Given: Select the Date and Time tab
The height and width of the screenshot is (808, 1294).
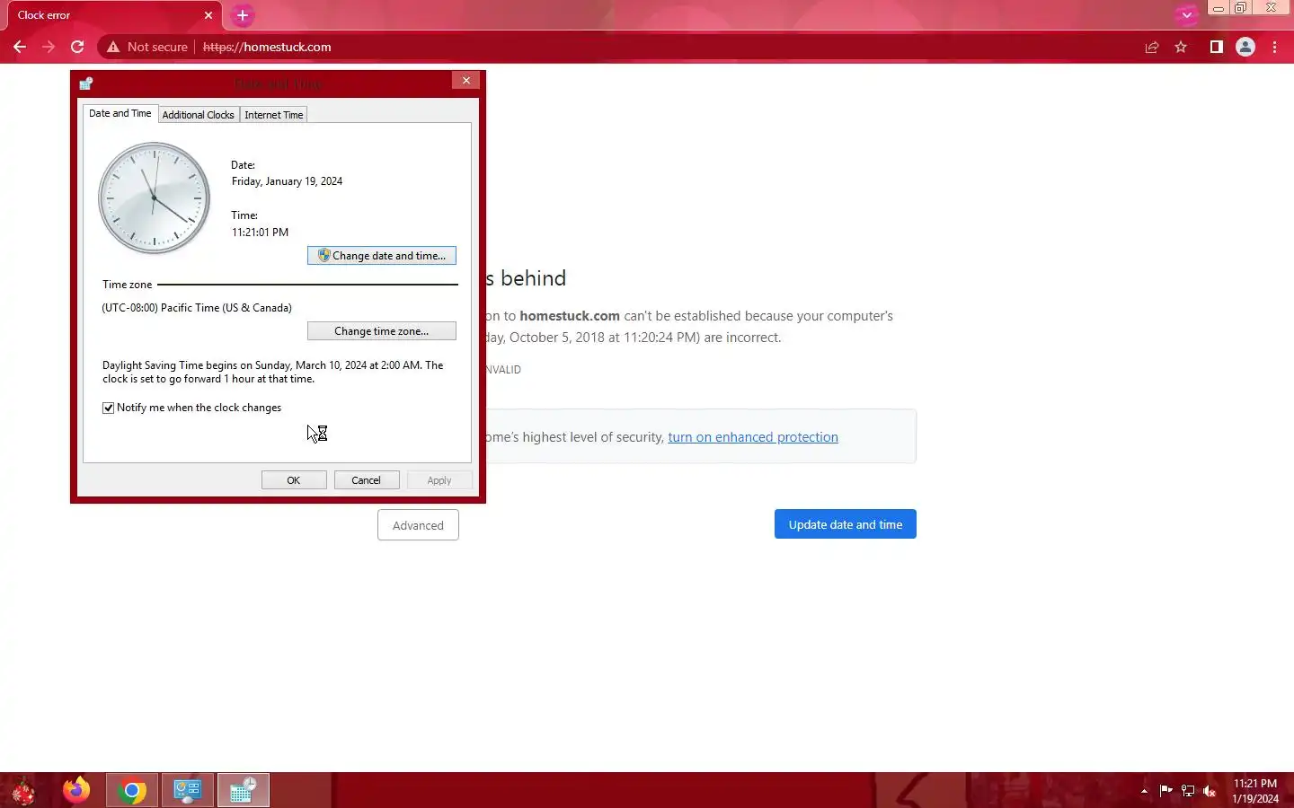Looking at the screenshot, I should tap(120, 113).
